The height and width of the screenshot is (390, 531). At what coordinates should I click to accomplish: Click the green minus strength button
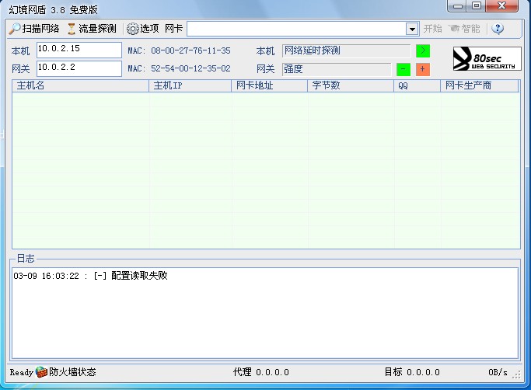coord(403,69)
